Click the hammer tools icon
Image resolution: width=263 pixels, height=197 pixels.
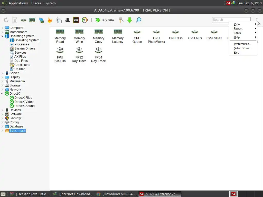click(x=121, y=20)
